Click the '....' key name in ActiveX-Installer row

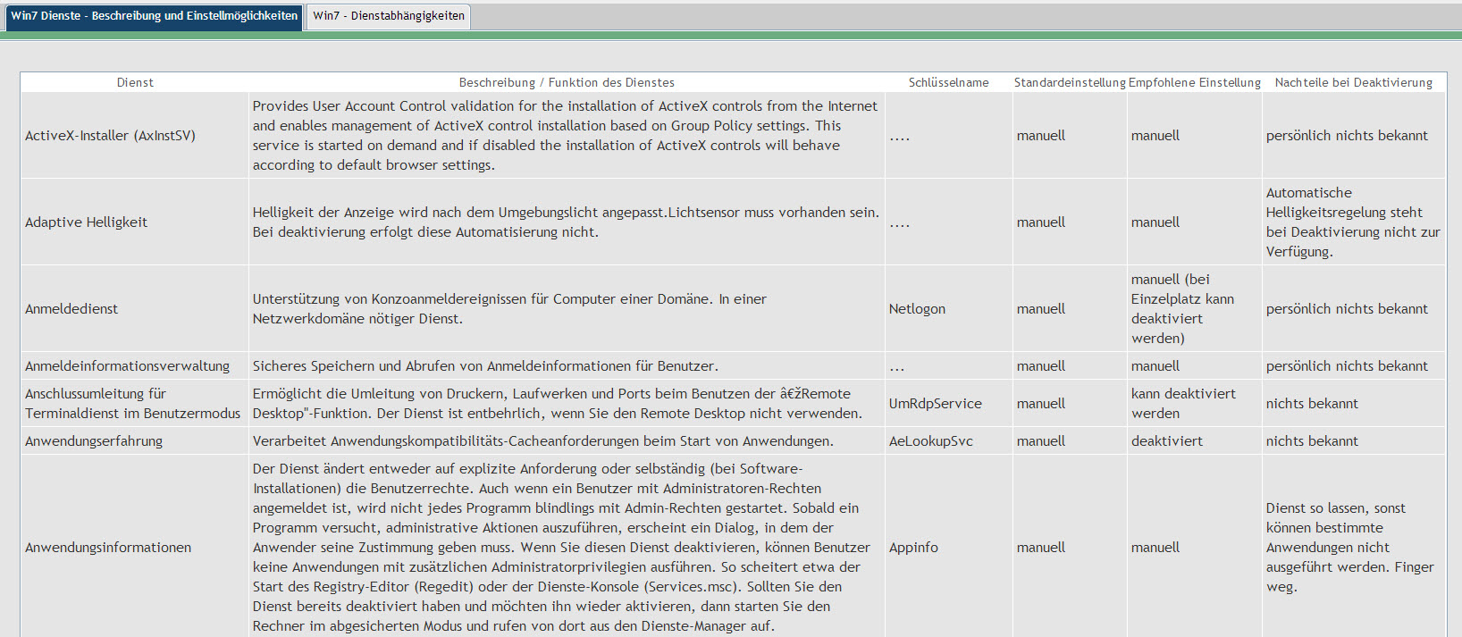(x=899, y=138)
